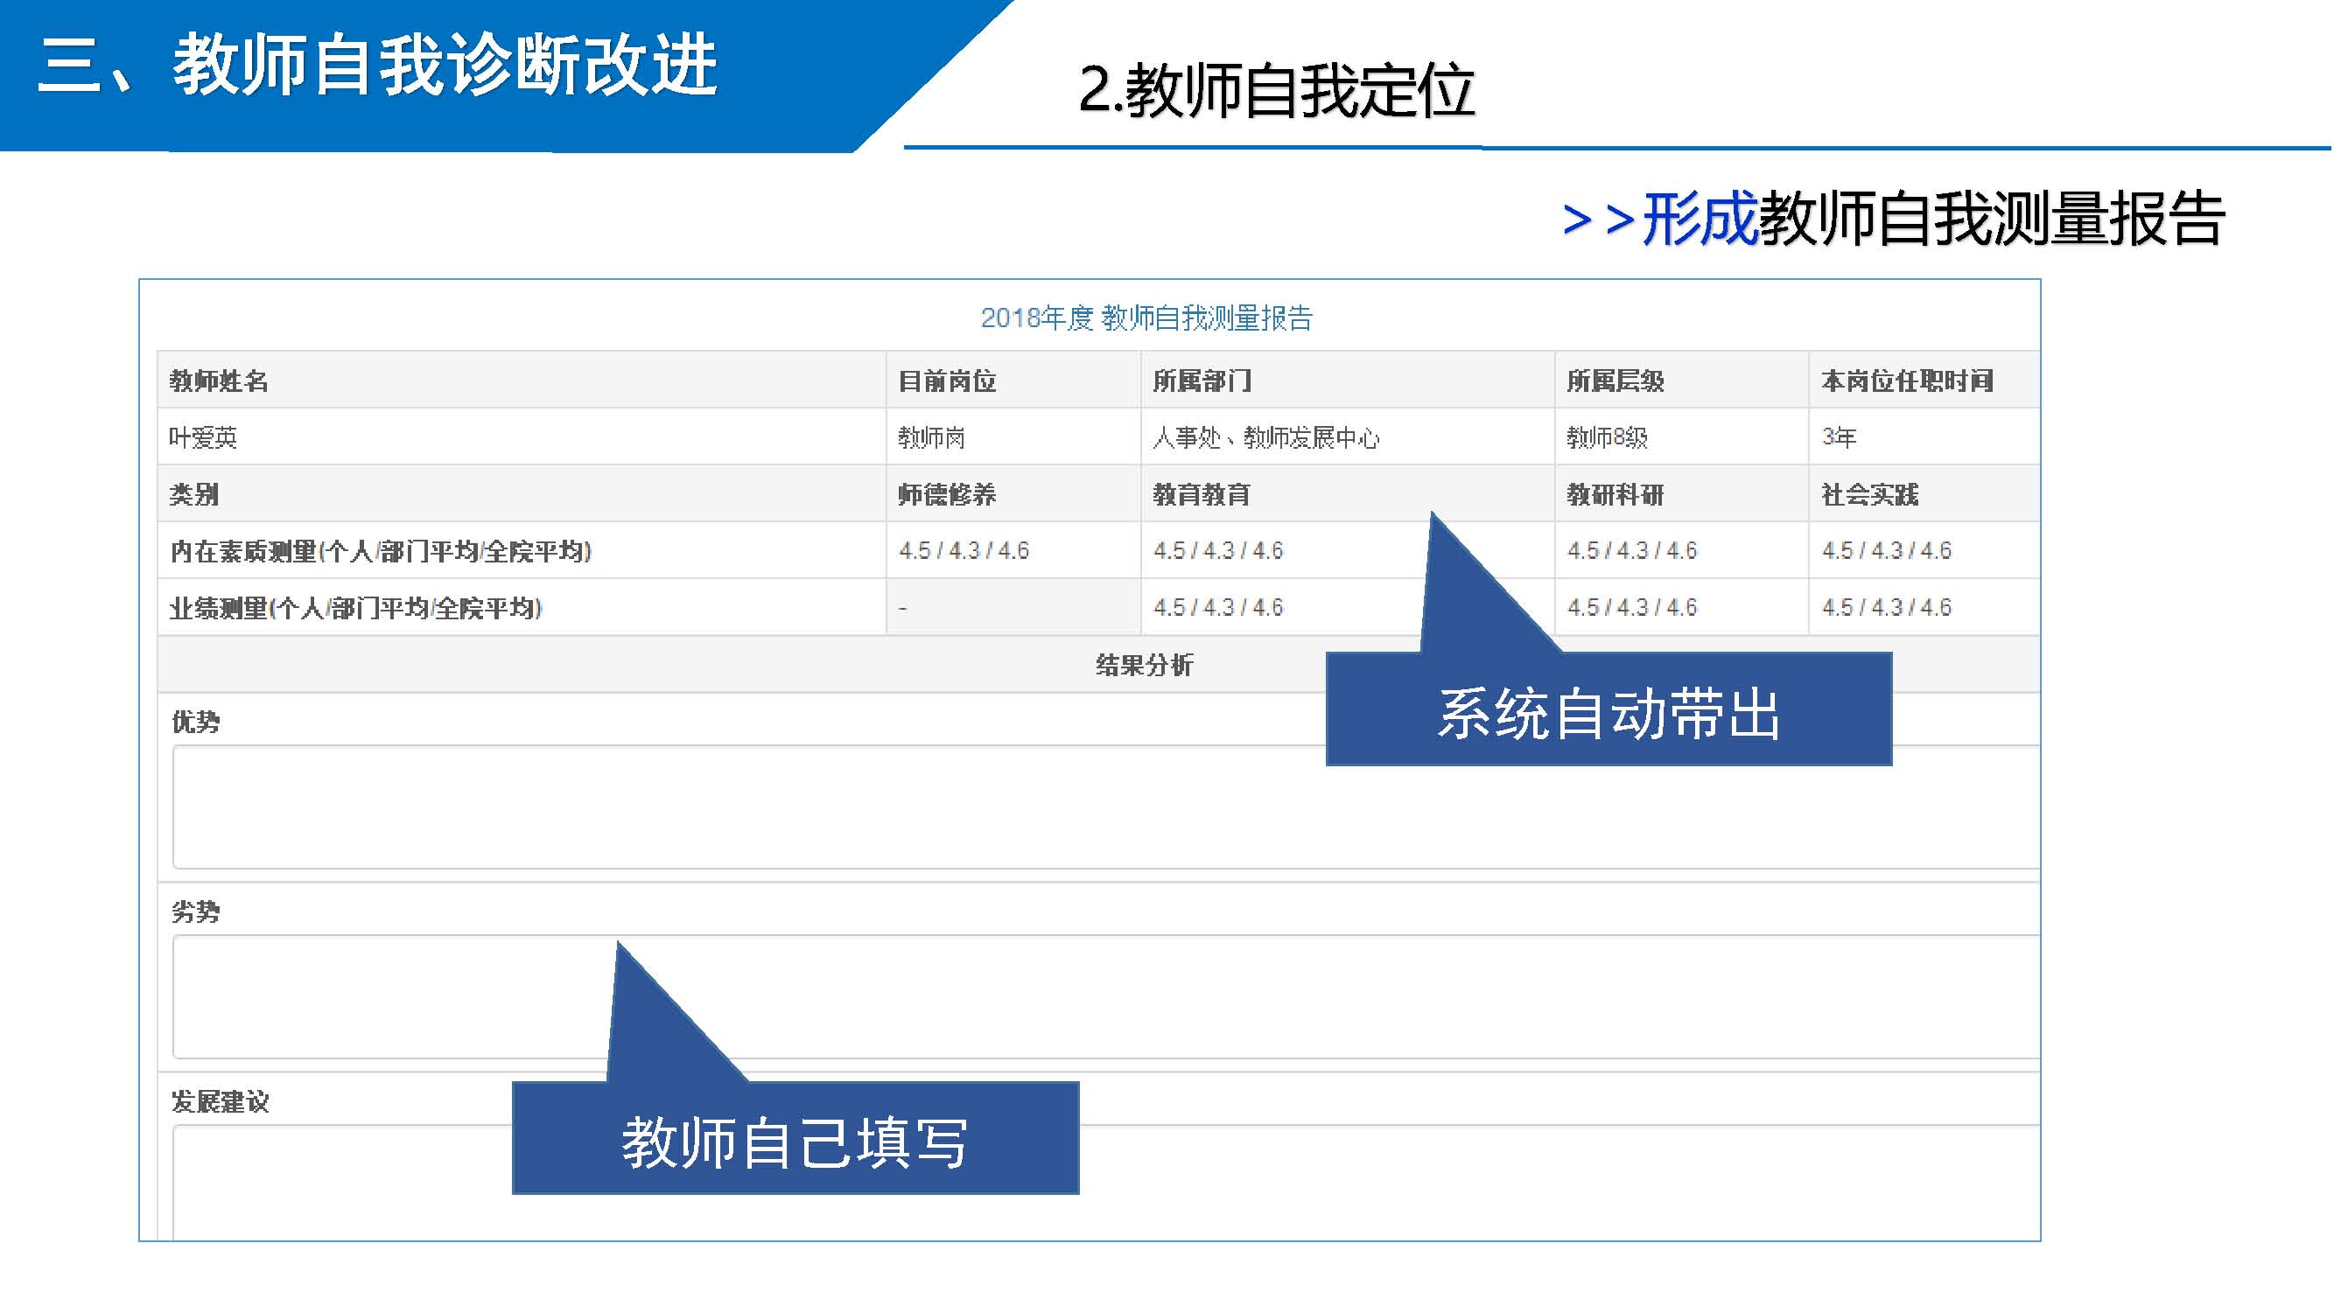The image size is (2334, 1313).
Task: Select the 目前岗位 column header
Action: 947,381
